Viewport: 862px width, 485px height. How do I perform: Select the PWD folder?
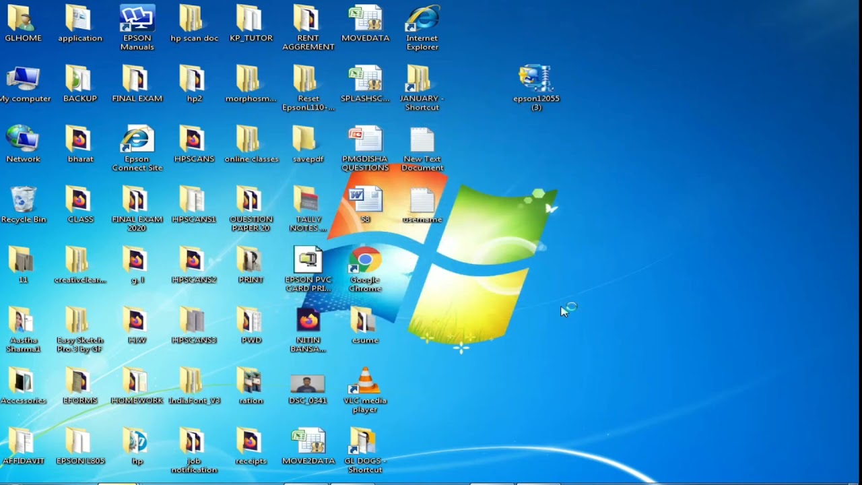(251, 325)
